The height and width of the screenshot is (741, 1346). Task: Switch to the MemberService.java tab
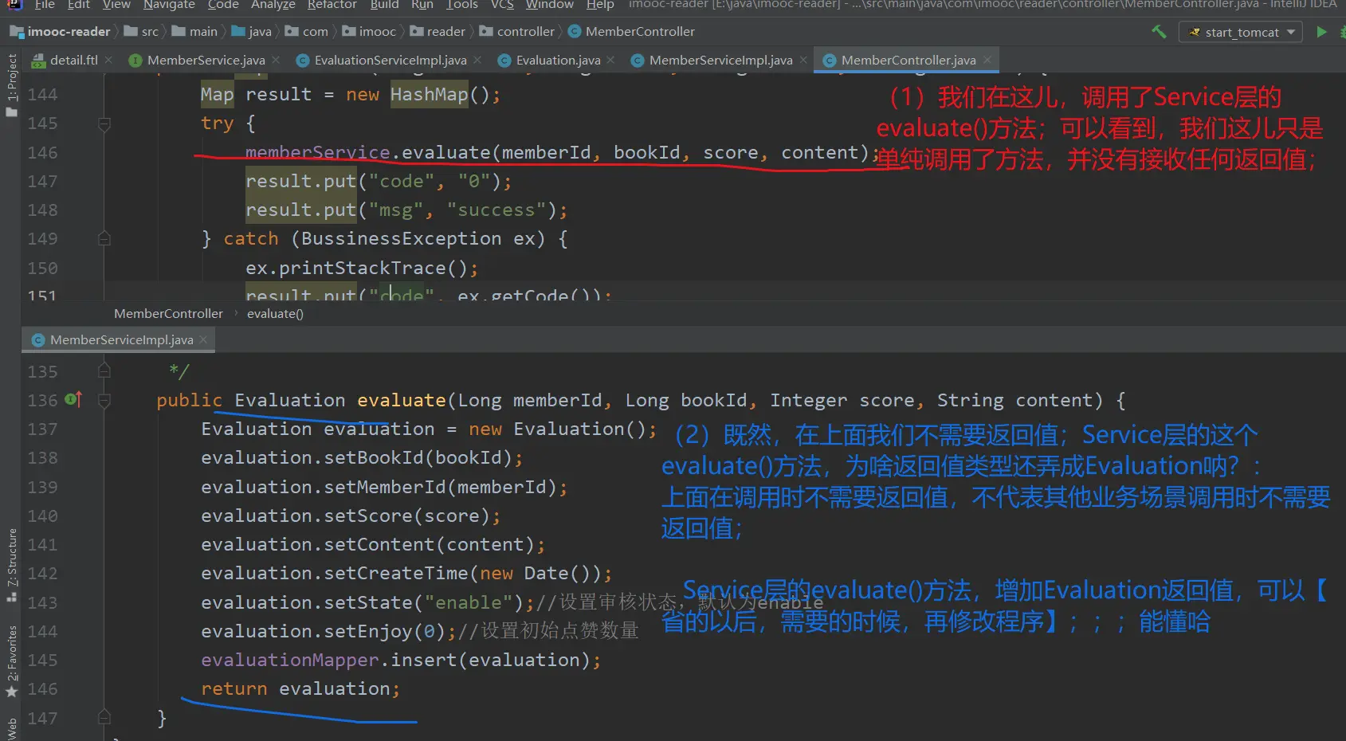click(x=206, y=60)
